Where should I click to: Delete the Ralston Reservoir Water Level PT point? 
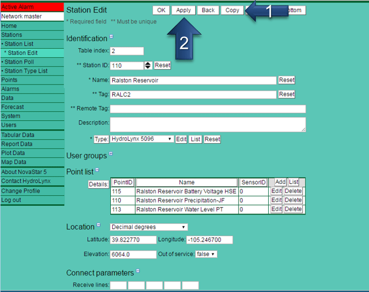pyautogui.click(x=293, y=209)
